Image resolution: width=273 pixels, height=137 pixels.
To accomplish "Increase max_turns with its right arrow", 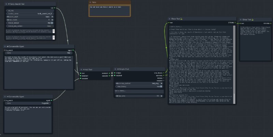I will pos(161,96).
